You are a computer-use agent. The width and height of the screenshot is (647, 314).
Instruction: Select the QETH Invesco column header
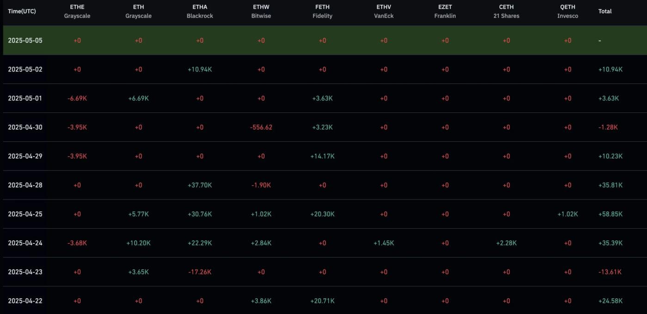[x=568, y=12]
